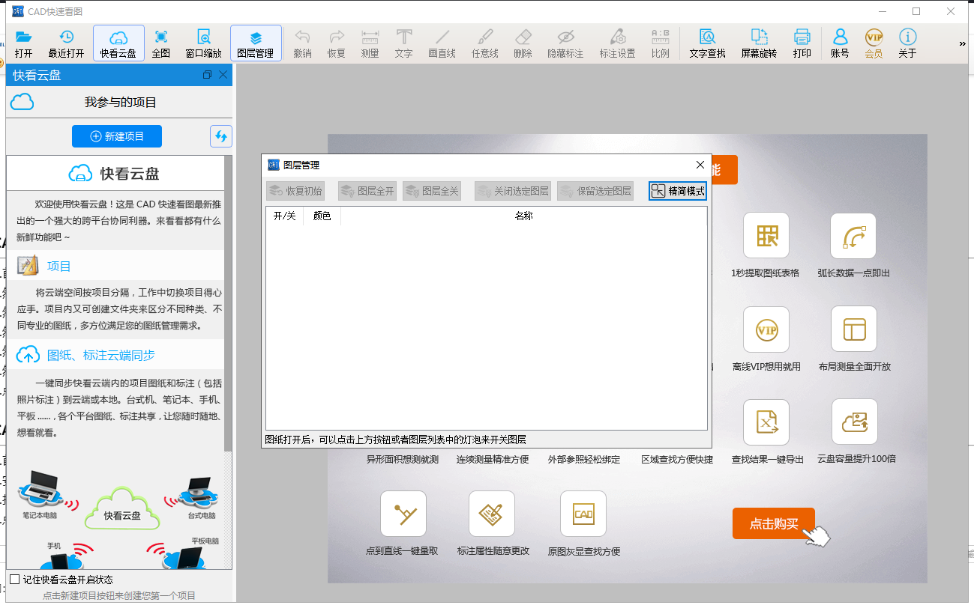Toggle the 图层管理 layer manager toolbar button
This screenshot has width=974, height=608.
click(256, 43)
